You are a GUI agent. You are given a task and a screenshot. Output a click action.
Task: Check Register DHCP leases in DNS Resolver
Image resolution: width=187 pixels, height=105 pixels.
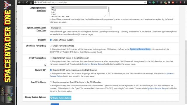point(51,58)
